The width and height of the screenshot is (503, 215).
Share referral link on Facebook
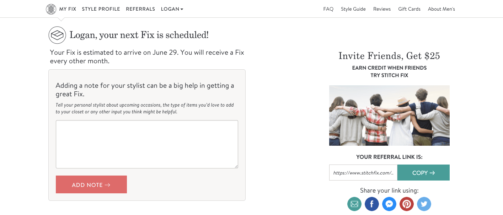click(x=372, y=204)
